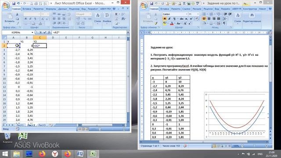Confirm formula entry with the check mark

45,32
